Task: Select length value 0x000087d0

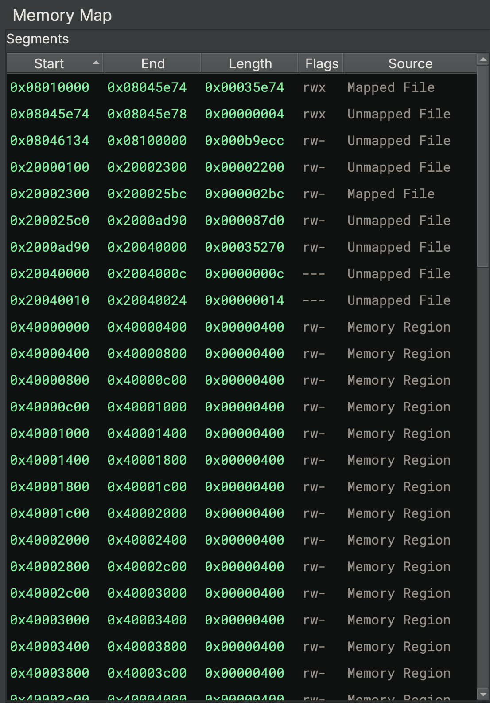Action: click(245, 221)
